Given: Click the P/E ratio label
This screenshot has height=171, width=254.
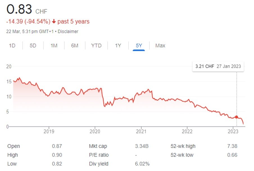Looking at the screenshot, I should pos(99,155).
